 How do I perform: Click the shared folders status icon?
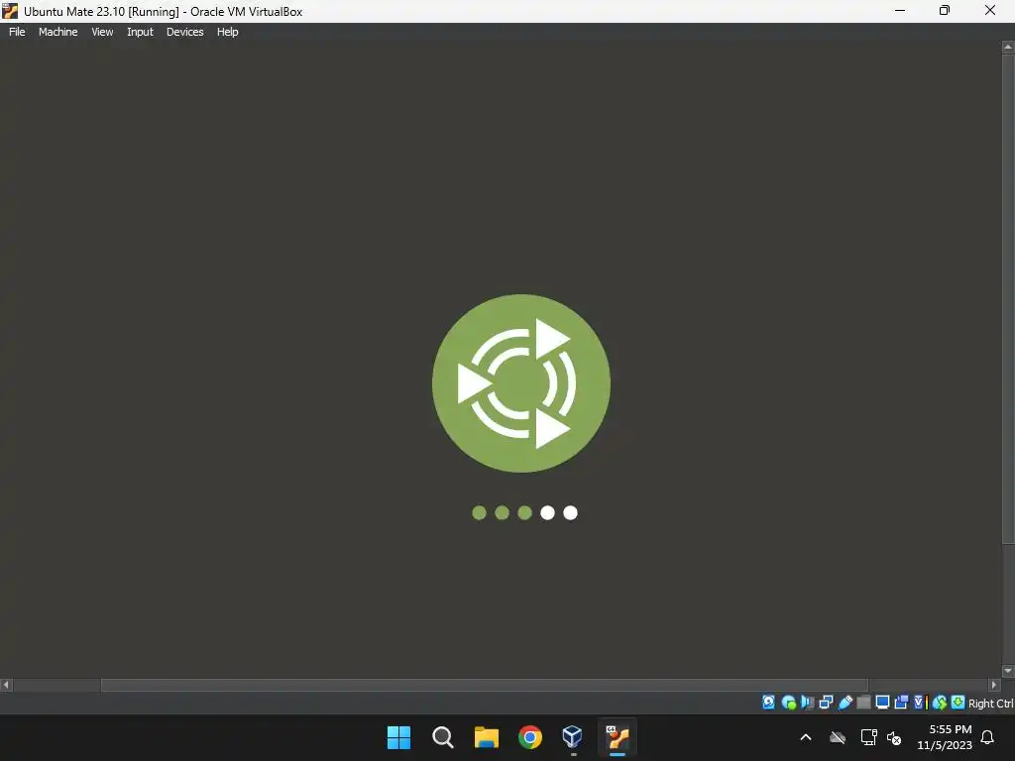(863, 703)
